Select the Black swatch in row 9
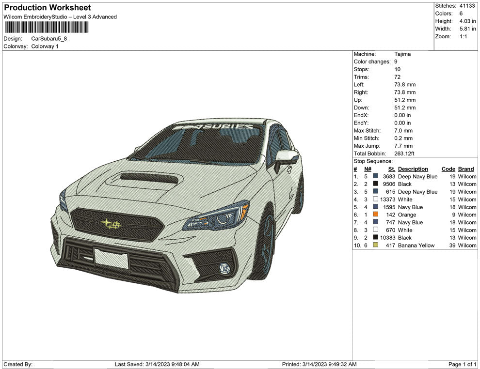Image resolution: width=480 pixels, height=369 pixels. coord(375,237)
